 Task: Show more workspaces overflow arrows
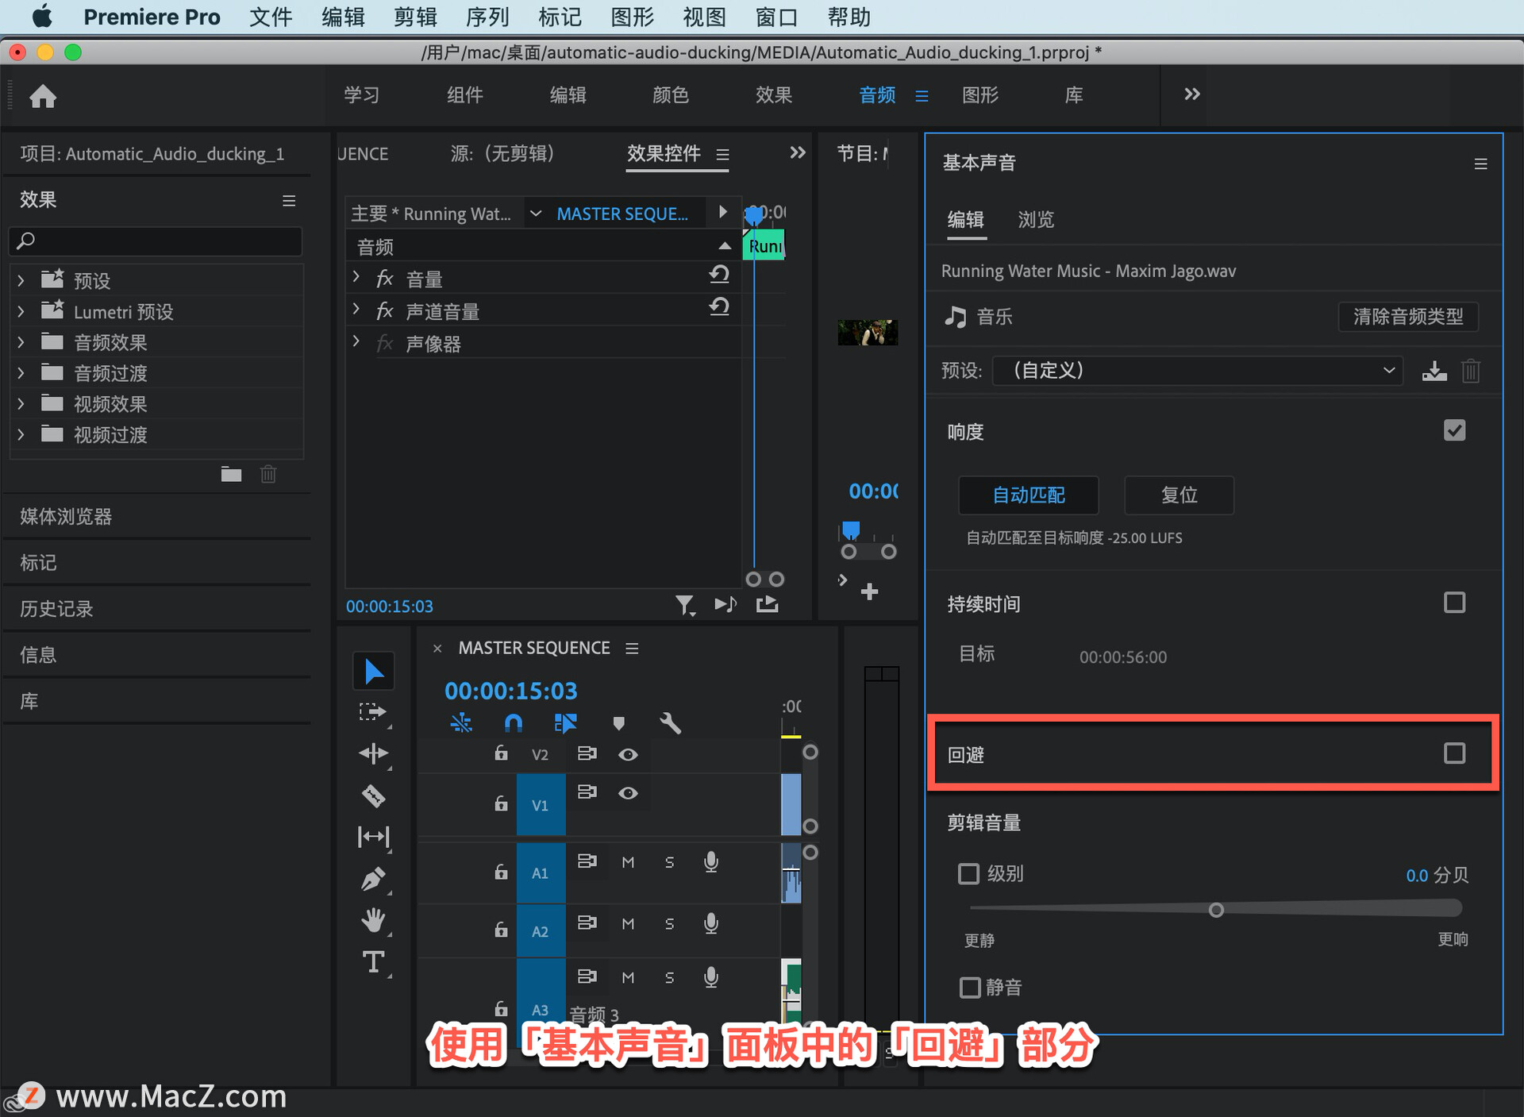(x=1191, y=94)
